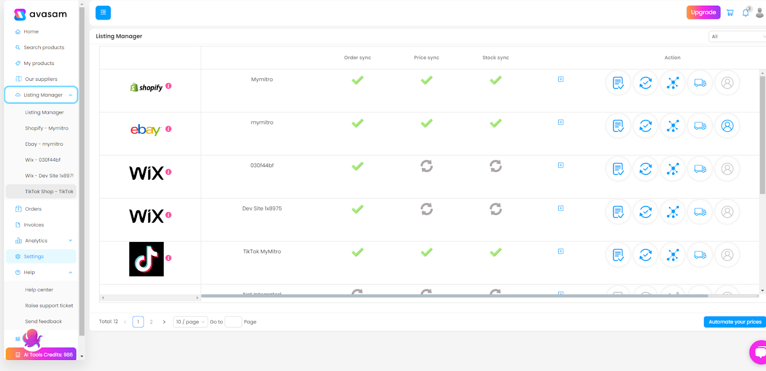This screenshot has width=766, height=371.
Task: Toggle price sync for Wix Dev Site 1x8975
Action: [x=427, y=209]
